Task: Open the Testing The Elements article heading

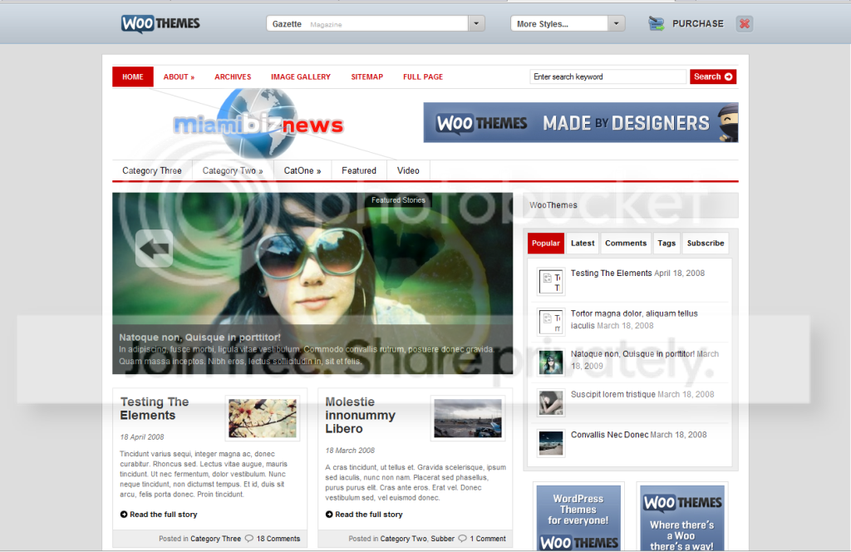Action: tap(155, 408)
